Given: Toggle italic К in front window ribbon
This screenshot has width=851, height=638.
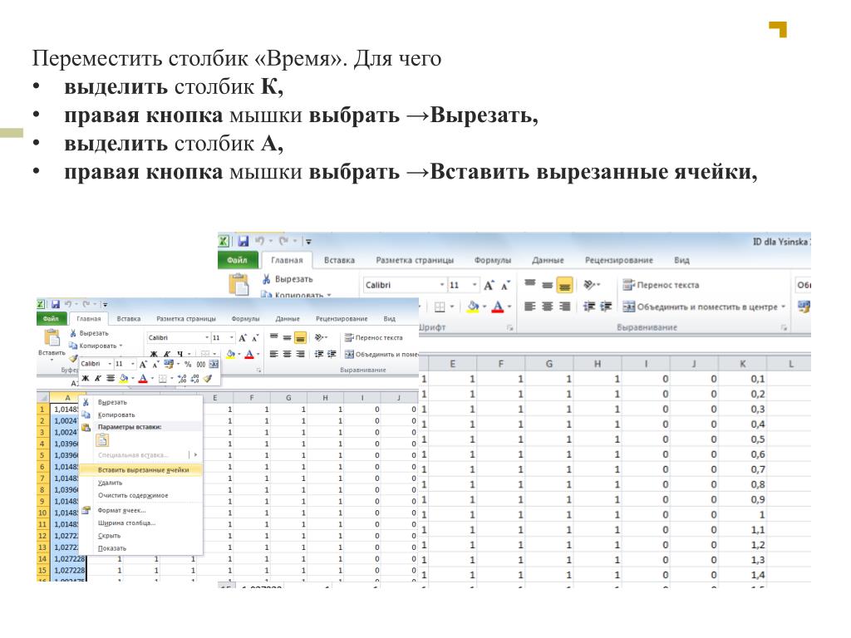Looking at the screenshot, I should point(167,354).
